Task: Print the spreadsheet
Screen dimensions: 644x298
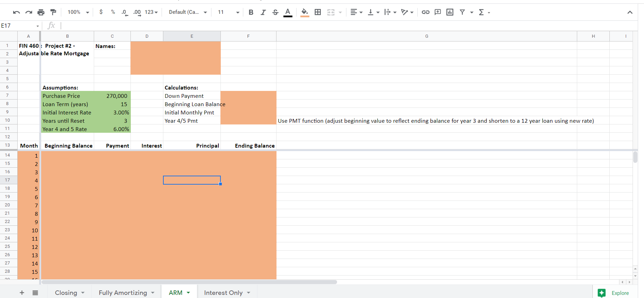Action: 41,12
